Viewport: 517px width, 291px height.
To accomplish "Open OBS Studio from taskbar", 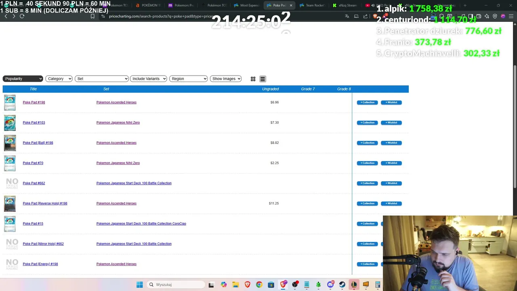I will coord(295,285).
